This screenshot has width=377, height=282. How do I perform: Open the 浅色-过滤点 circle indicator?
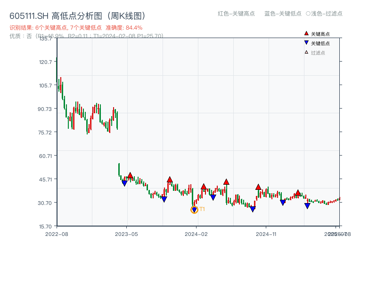click(309, 14)
